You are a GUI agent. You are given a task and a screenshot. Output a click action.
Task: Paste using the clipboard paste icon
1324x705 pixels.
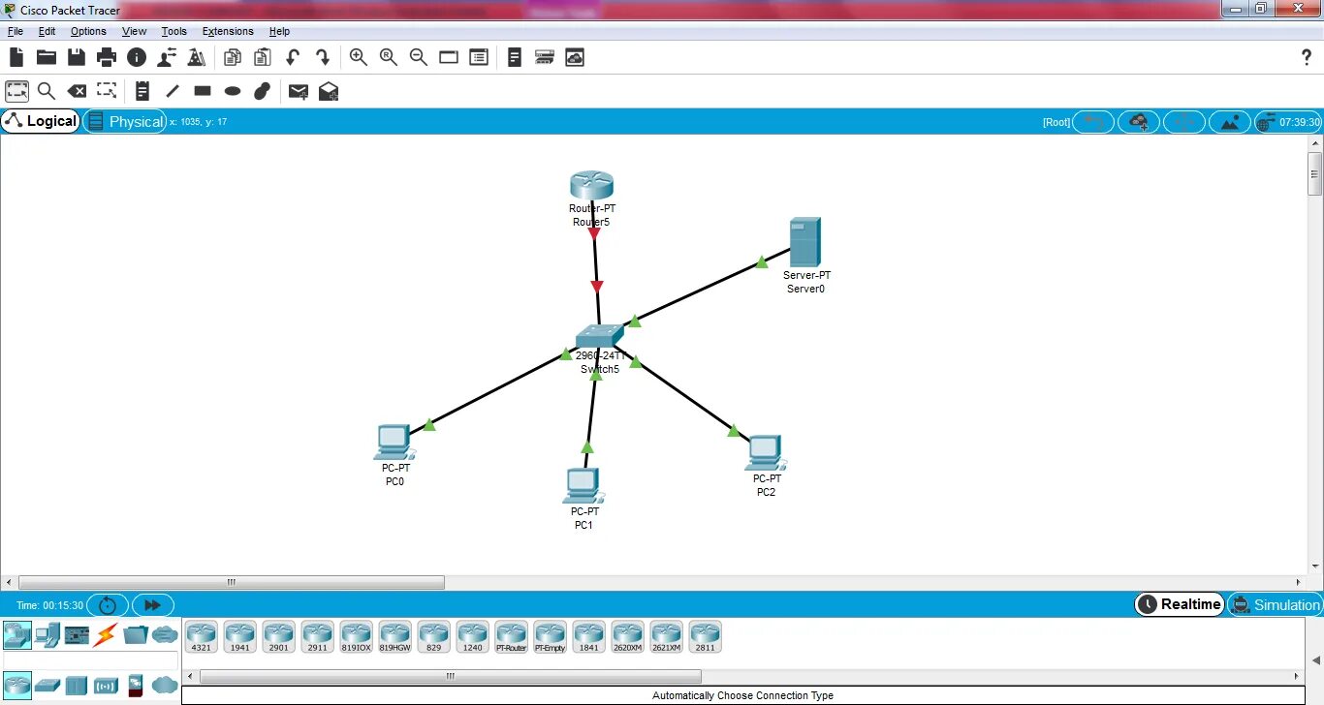263,57
